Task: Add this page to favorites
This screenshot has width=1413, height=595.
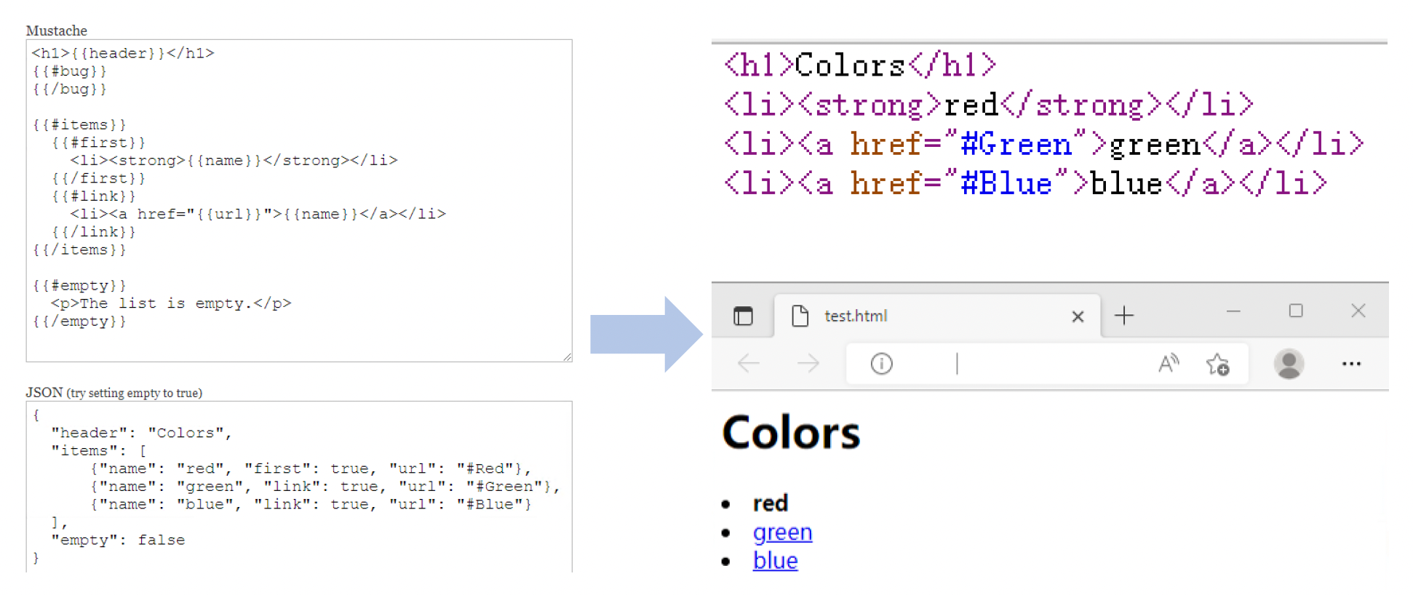Action: (x=1217, y=364)
